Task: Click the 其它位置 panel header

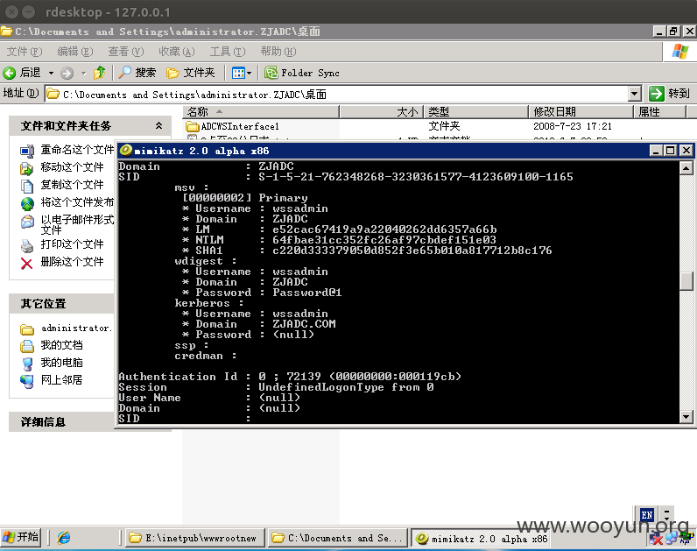Action: pos(61,304)
